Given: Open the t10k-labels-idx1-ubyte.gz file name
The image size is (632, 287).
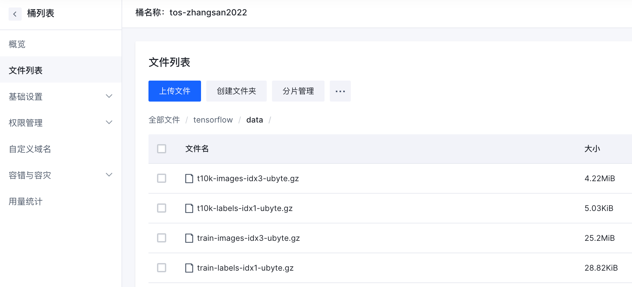Looking at the screenshot, I should (245, 208).
